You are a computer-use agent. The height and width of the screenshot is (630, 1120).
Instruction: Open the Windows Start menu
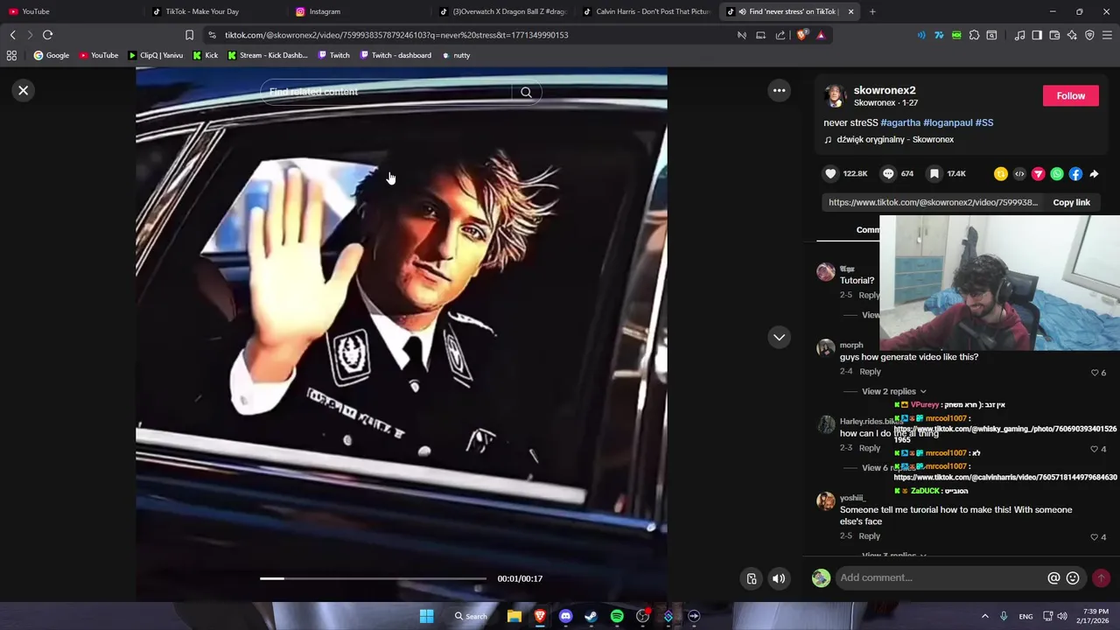(426, 616)
